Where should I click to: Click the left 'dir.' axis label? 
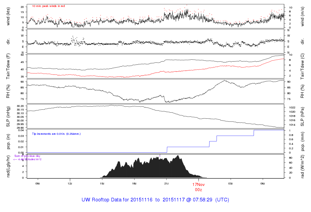[x=8, y=41]
